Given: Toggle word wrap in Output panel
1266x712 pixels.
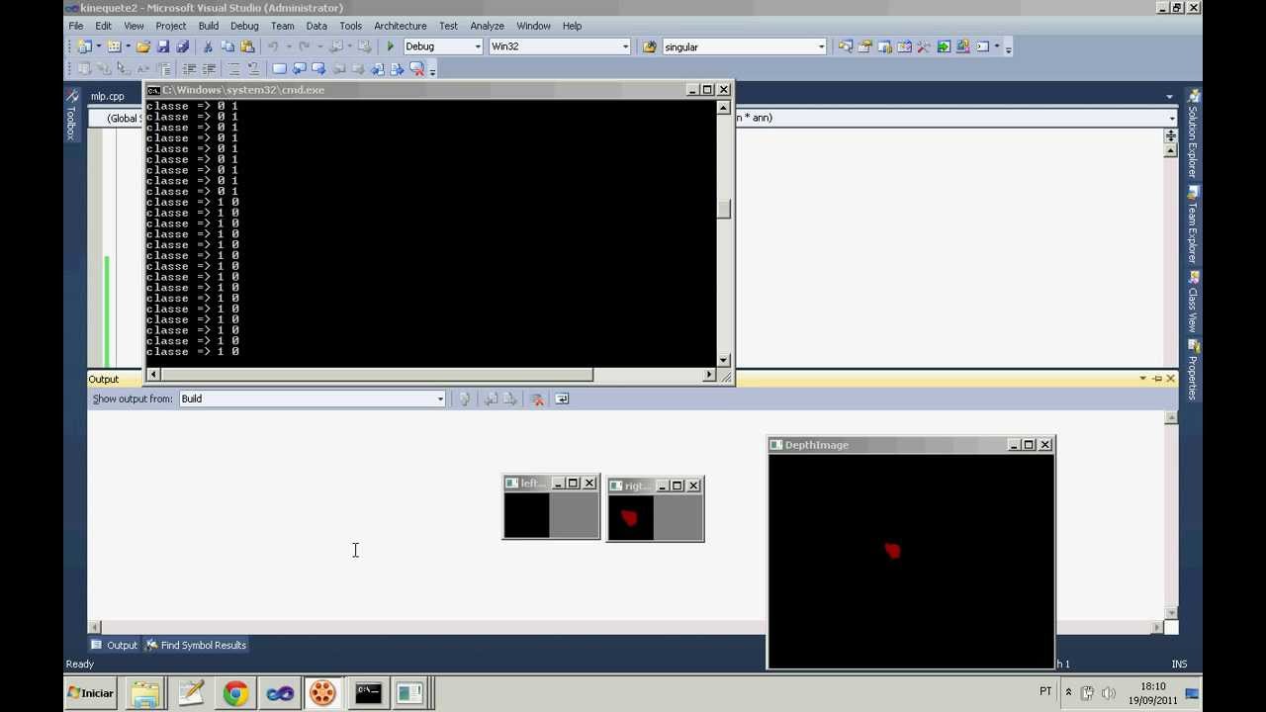Looking at the screenshot, I should tap(562, 399).
